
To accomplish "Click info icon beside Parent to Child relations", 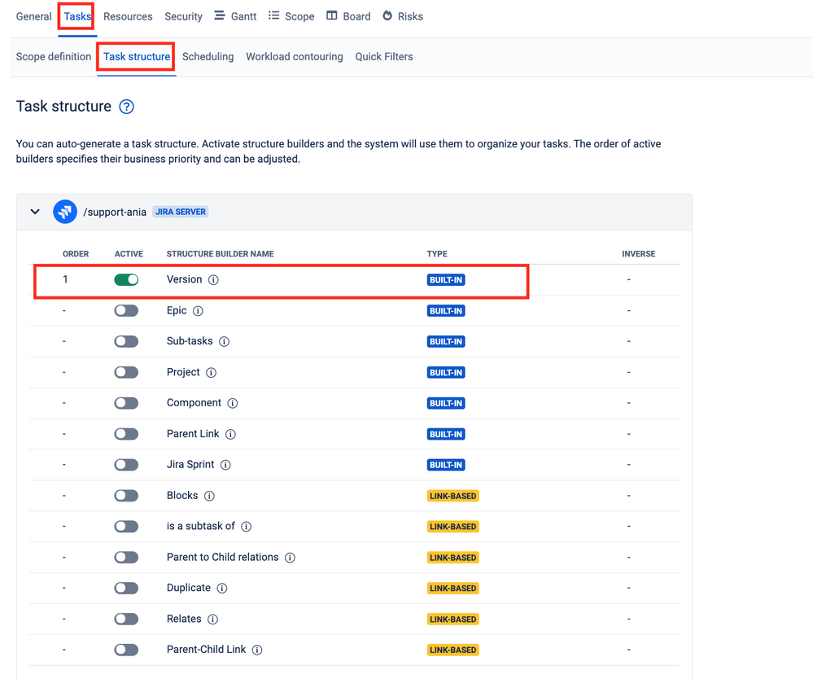I will [291, 558].
